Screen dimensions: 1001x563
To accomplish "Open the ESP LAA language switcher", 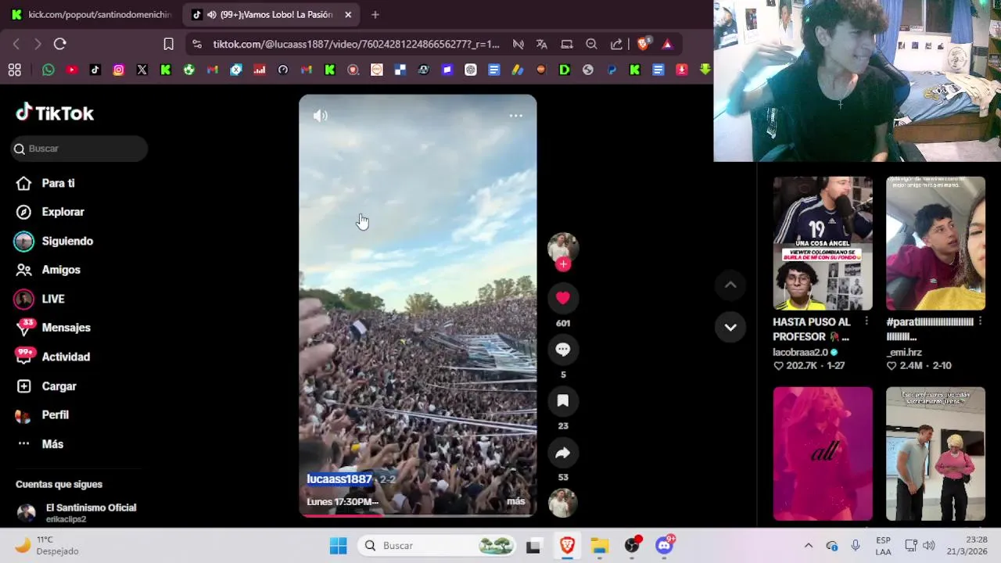I will (x=883, y=546).
